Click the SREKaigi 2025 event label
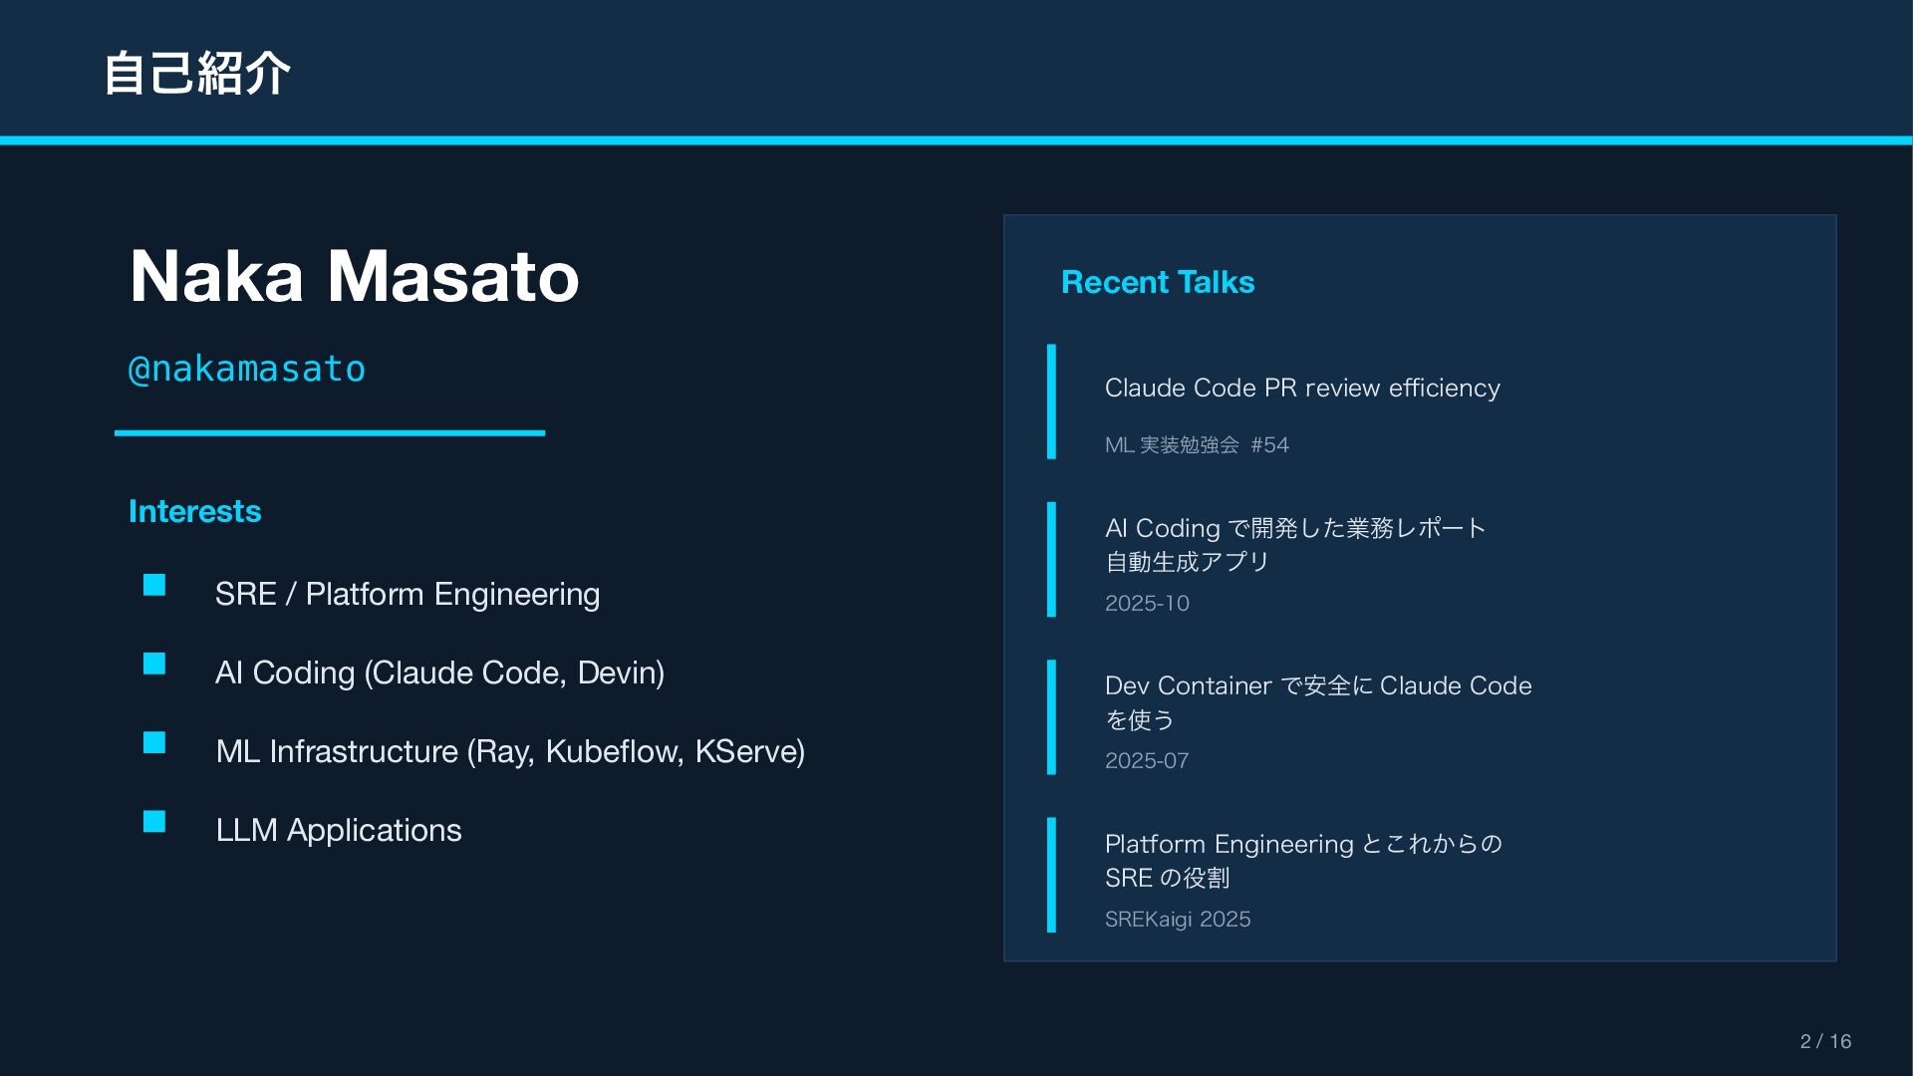The image size is (1913, 1076). (x=1177, y=919)
